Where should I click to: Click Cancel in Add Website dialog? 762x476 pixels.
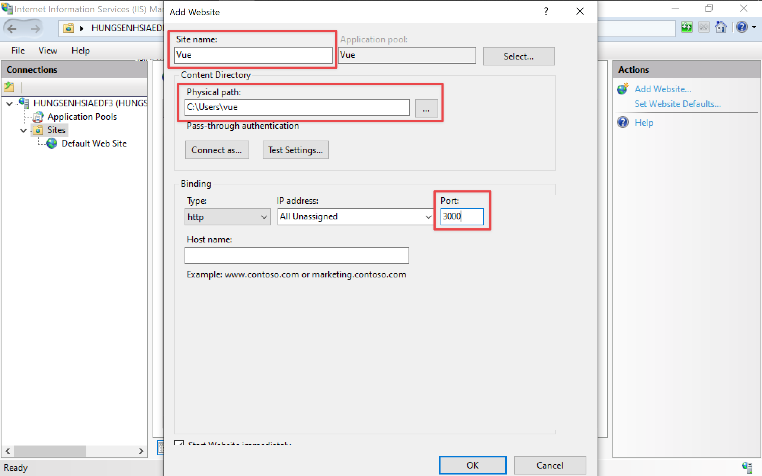point(550,465)
